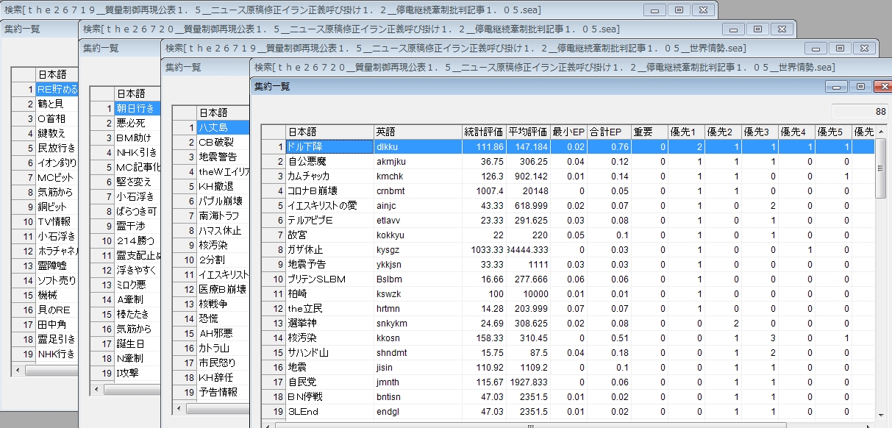This screenshot has width=892, height=428.
Task: Click the 英語 column header
Action: pos(418,132)
